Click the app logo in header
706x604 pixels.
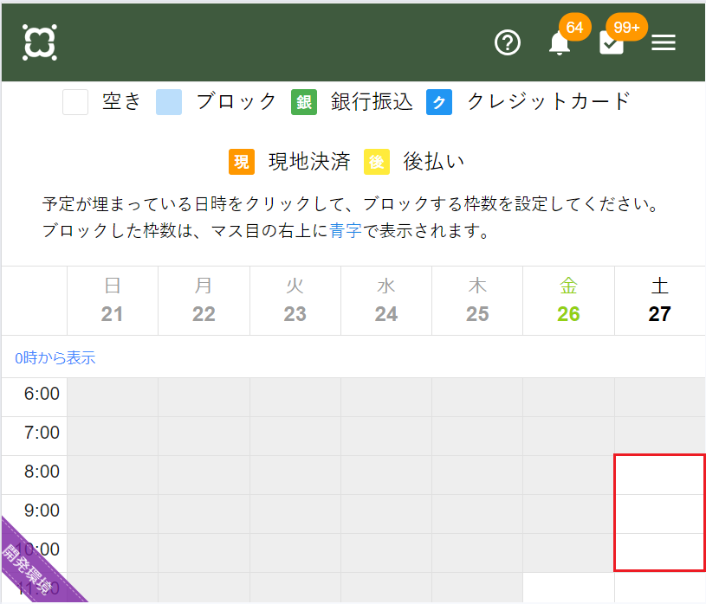(x=40, y=42)
